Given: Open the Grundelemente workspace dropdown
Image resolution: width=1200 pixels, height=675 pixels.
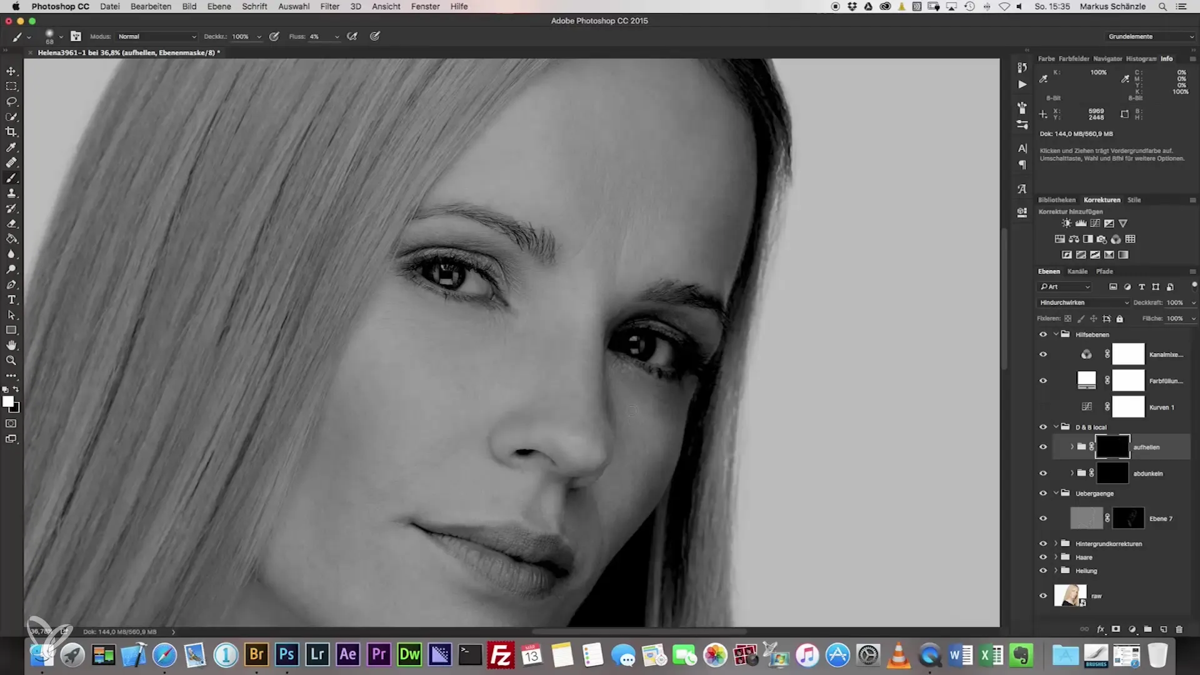Looking at the screenshot, I should [x=1151, y=36].
